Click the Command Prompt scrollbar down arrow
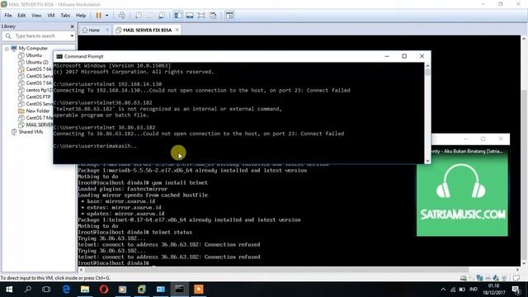 coord(427,161)
